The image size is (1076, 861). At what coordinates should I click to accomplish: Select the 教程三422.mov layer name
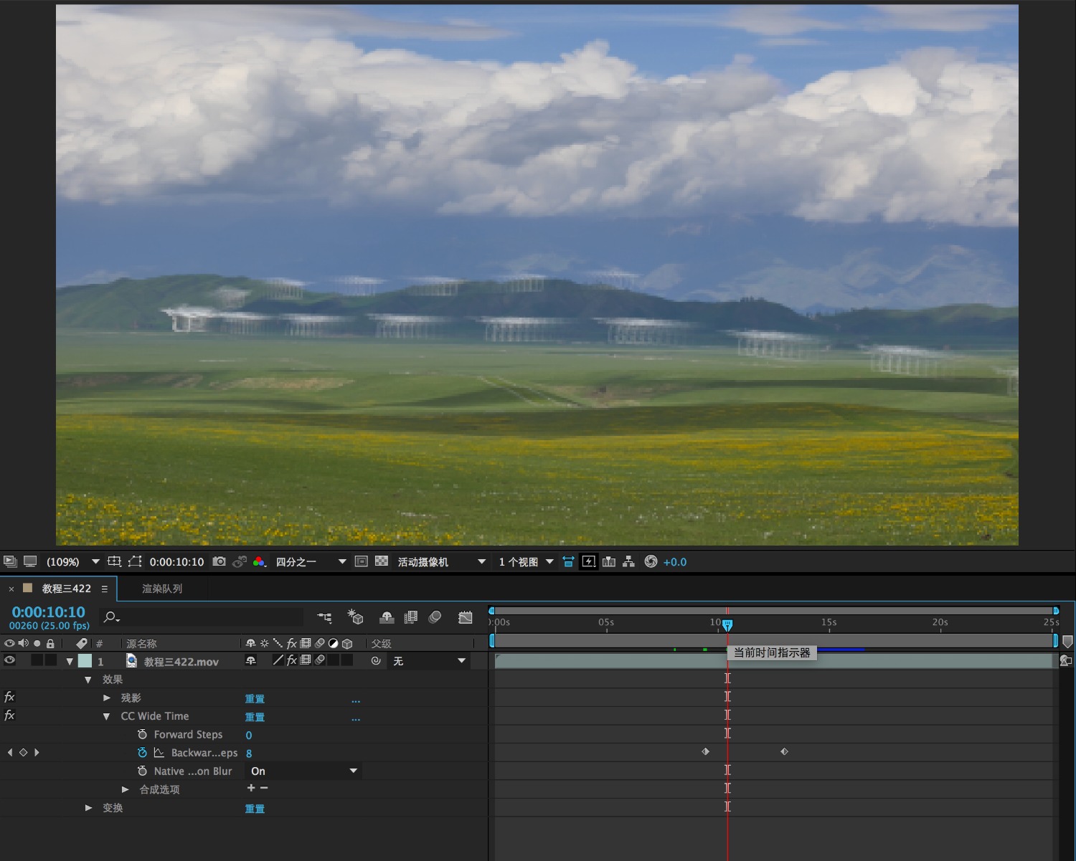tap(181, 662)
